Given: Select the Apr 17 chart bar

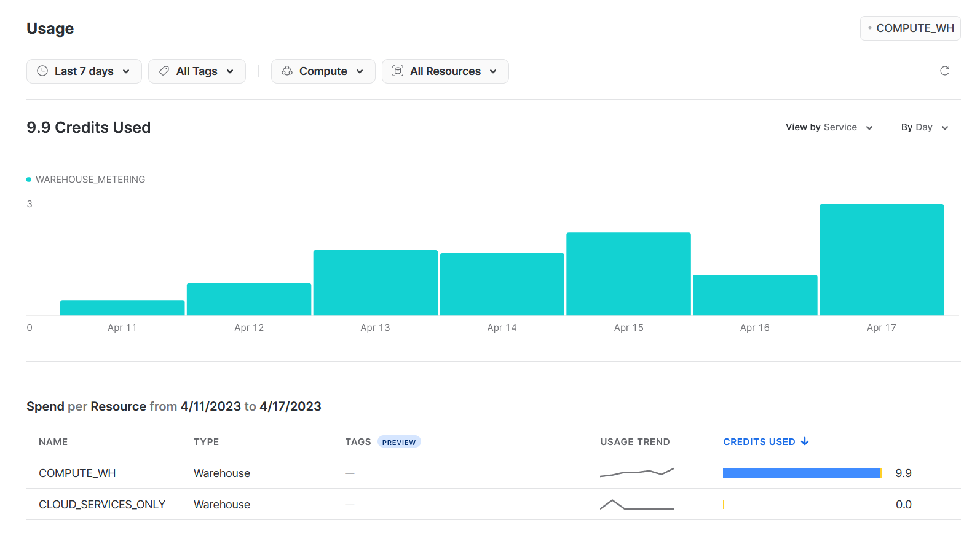Looking at the screenshot, I should pyautogui.click(x=881, y=260).
